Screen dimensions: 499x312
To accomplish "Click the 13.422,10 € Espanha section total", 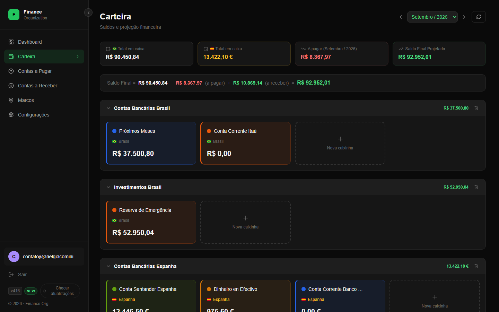I will 457,266.
